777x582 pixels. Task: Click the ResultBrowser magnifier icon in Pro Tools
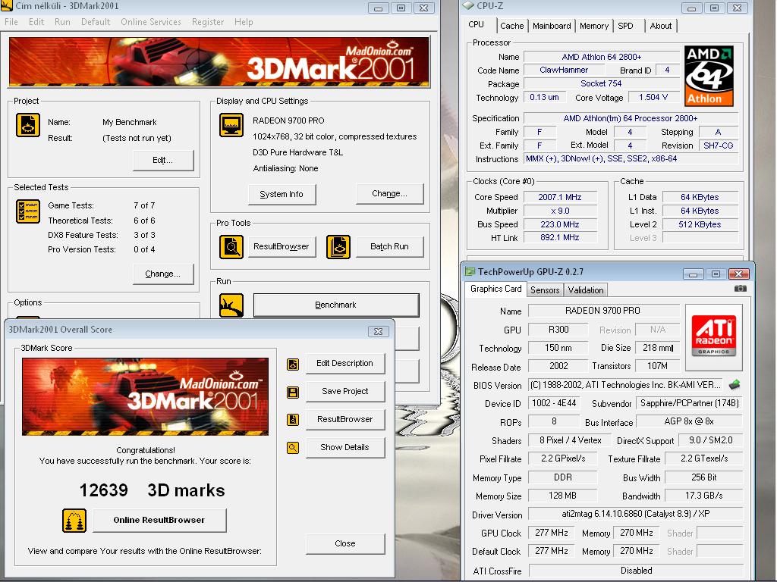click(x=231, y=246)
